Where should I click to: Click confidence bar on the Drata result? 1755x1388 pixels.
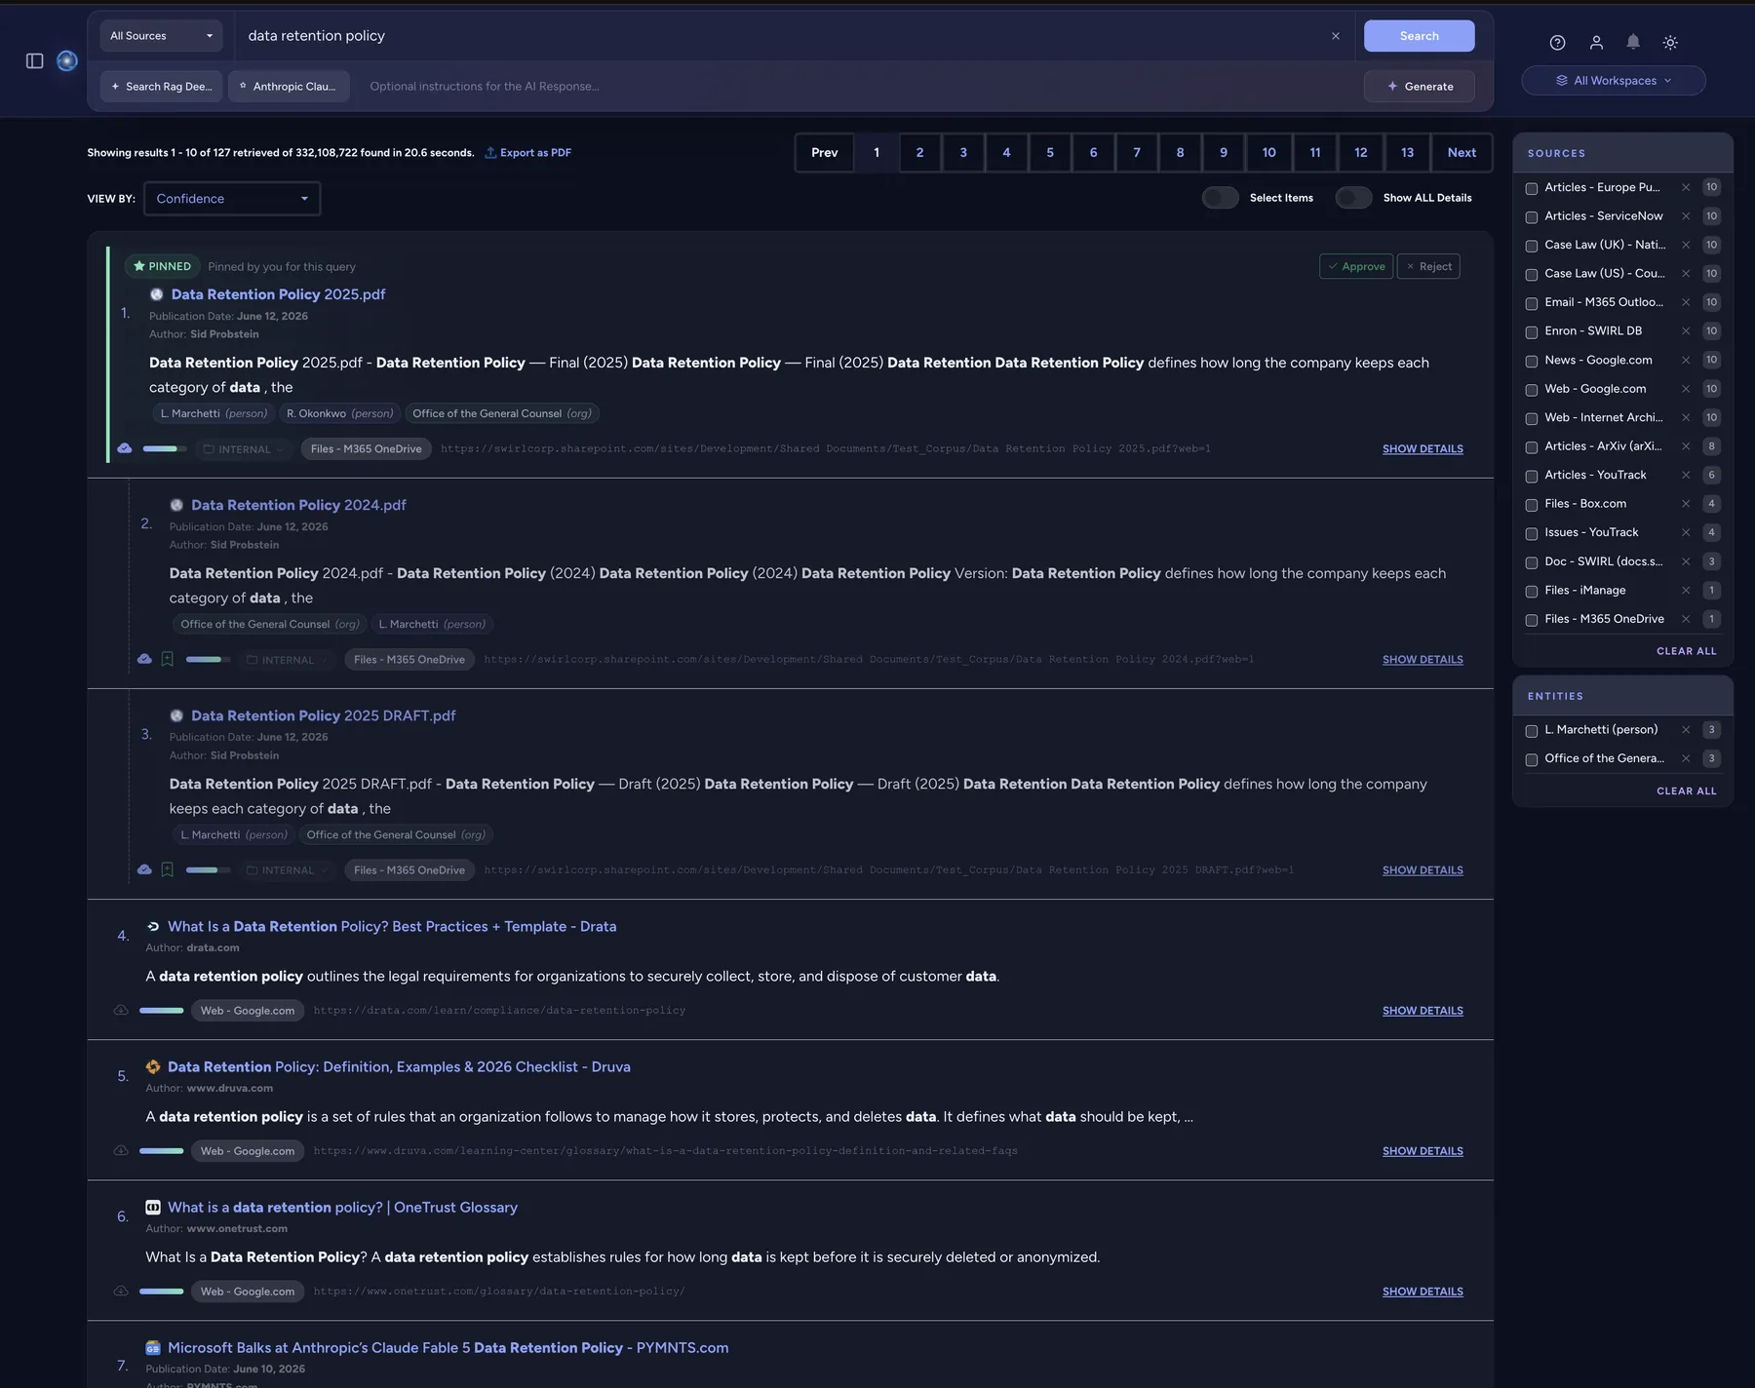tap(162, 1011)
